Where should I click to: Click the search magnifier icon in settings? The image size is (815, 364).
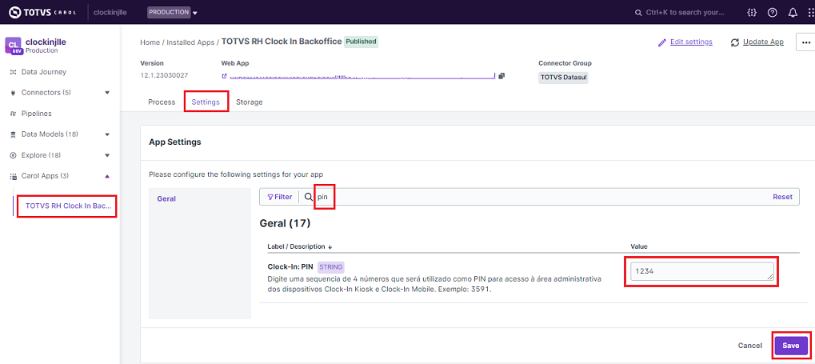click(308, 197)
